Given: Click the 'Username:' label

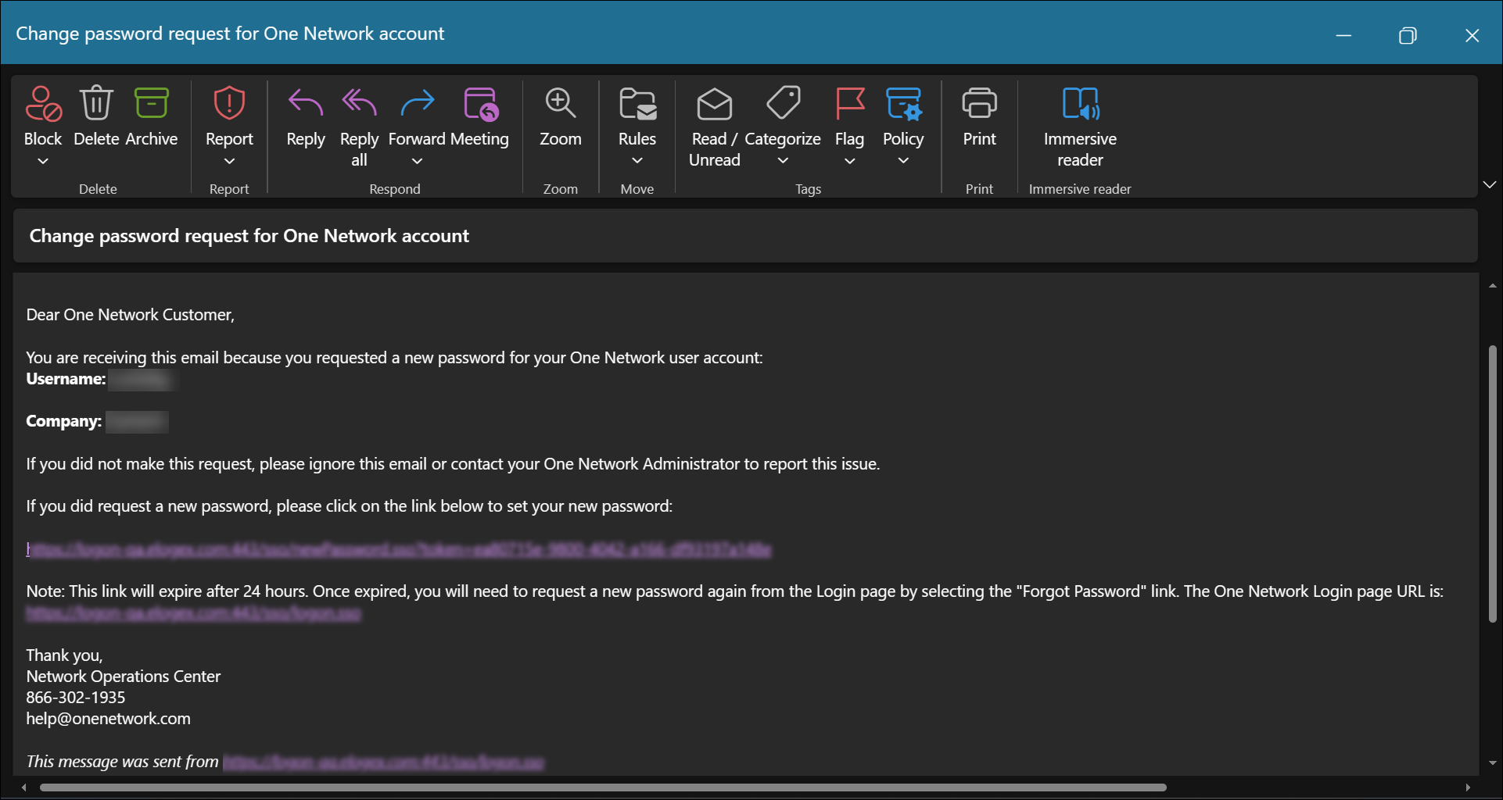Looking at the screenshot, I should 66,379.
